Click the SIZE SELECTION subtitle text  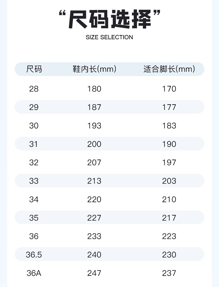click(x=109, y=37)
